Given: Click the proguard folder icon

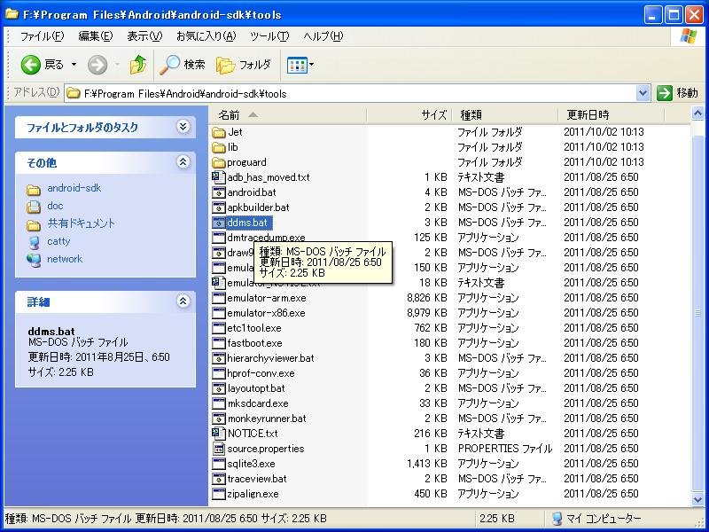Looking at the screenshot, I should (219, 162).
